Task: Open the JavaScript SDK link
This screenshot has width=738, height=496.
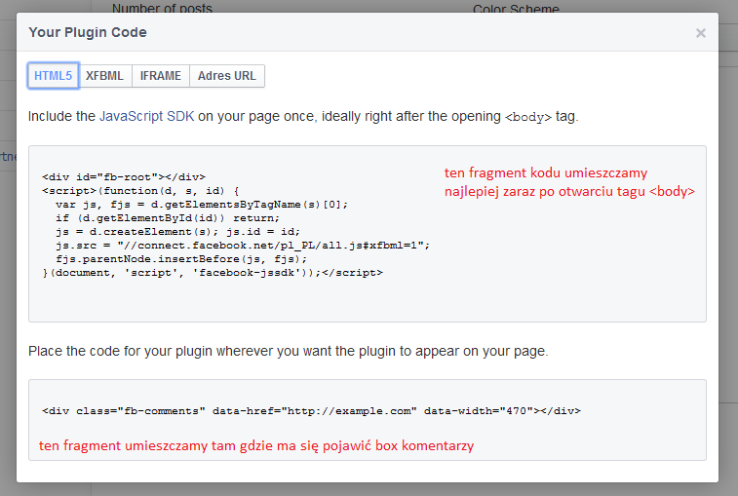Action: (x=147, y=116)
